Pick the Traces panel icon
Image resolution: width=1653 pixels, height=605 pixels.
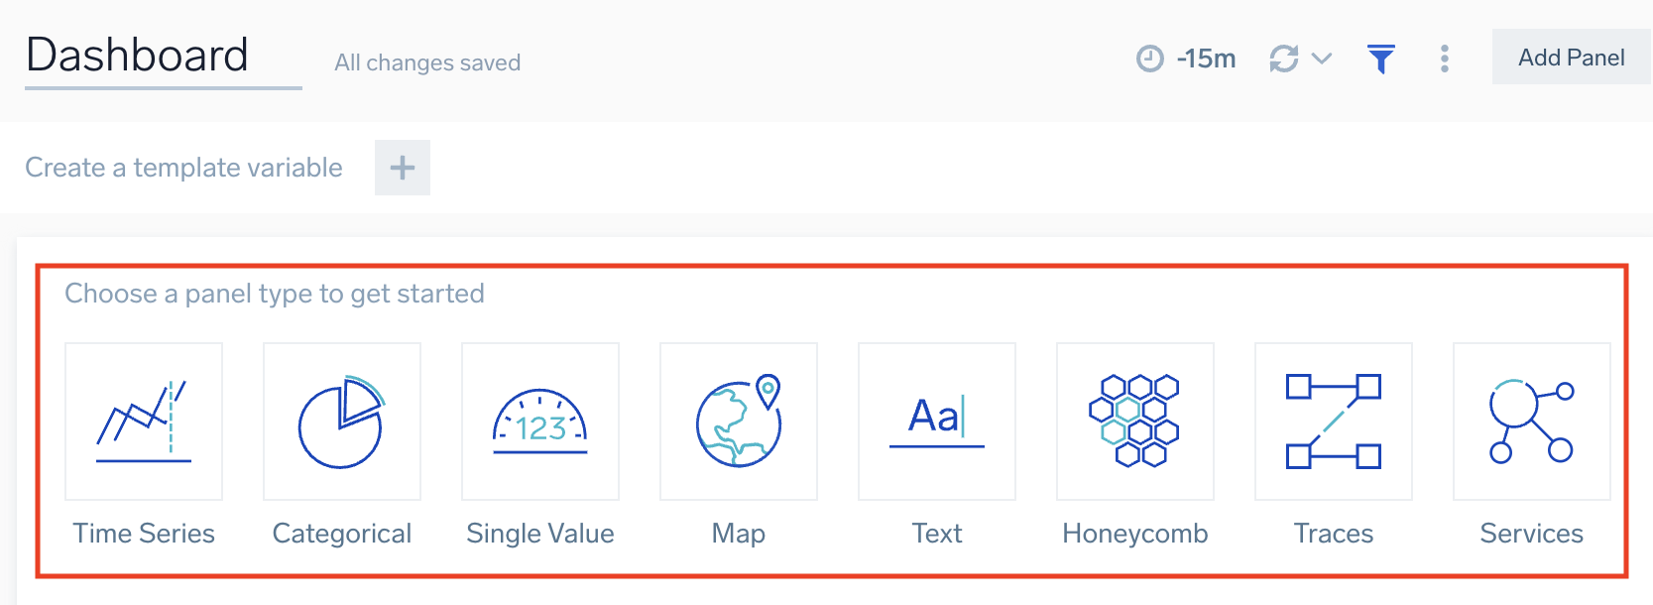1334,422
